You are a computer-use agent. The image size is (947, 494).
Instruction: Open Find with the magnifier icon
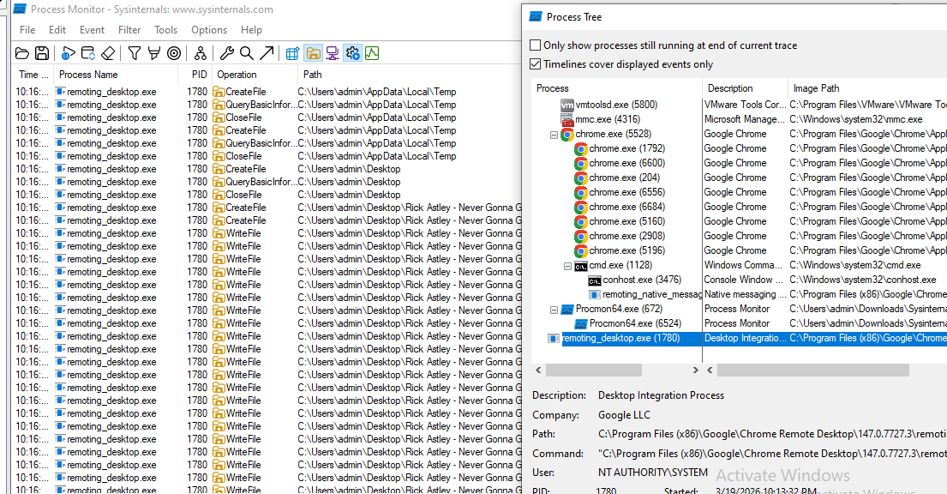247,53
